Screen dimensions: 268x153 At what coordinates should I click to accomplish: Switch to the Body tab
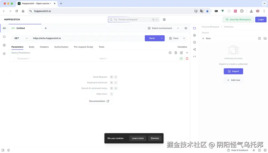[x=32, y=47]
